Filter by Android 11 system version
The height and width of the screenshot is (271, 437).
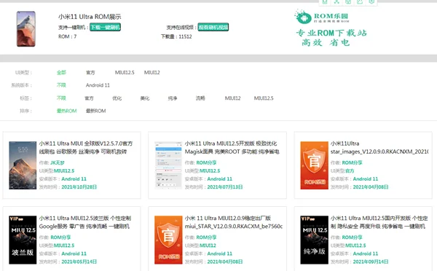point(98,85)
